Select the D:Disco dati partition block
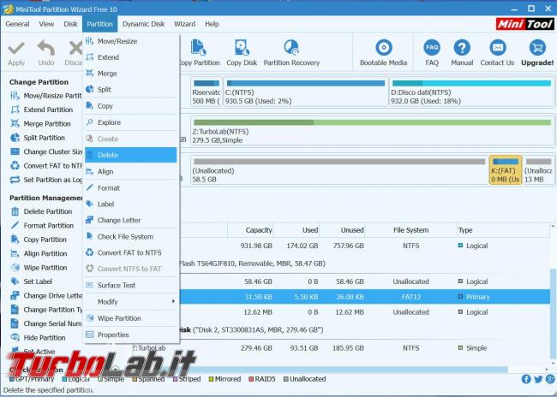The image size is (557, 397). click(472, 92)
